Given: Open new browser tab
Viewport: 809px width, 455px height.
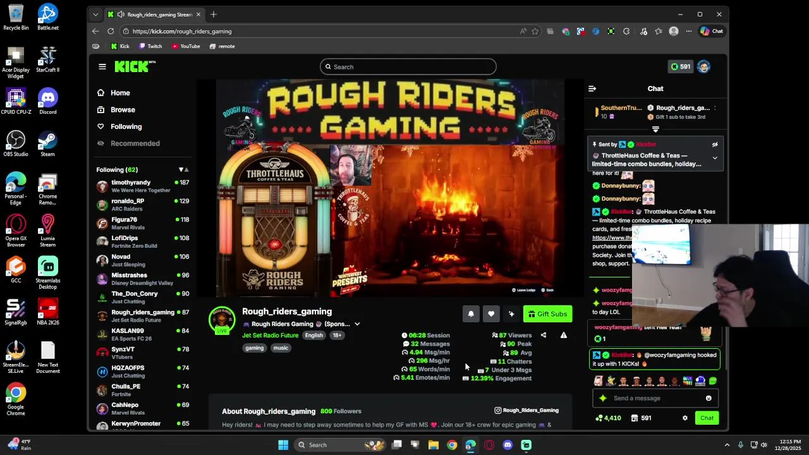Looking at the screenshot, I should tap(214, 15).
